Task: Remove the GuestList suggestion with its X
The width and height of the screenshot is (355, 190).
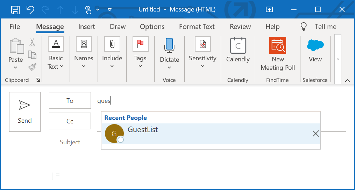Action: click(315, 134)
